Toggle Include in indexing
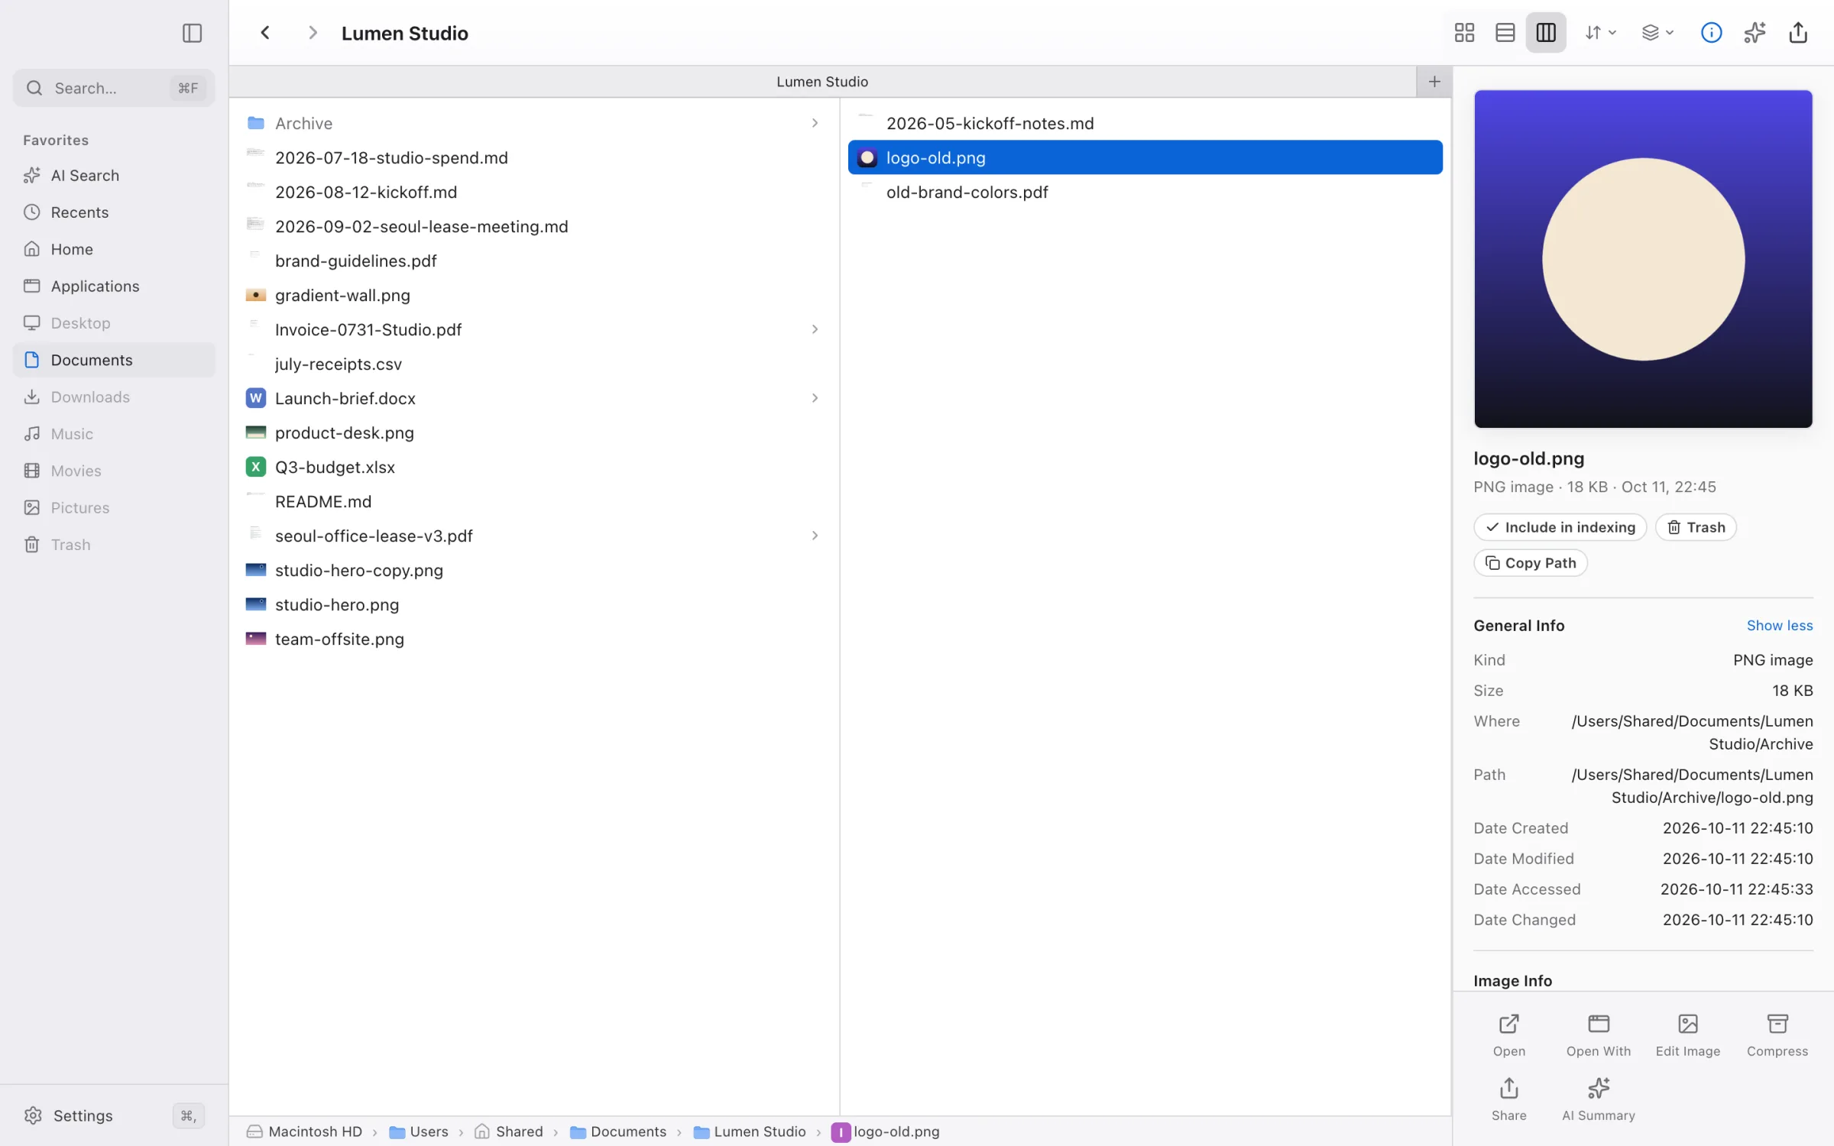The width and height of the screenshot is (1834, 1146). 1560,527
